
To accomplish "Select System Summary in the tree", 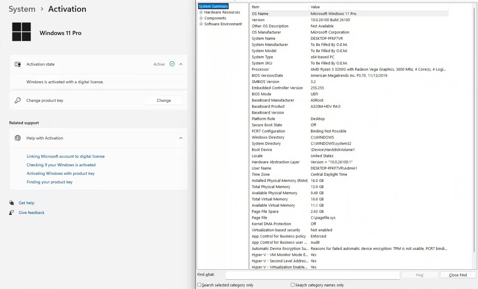I will (x=213, y=6).
